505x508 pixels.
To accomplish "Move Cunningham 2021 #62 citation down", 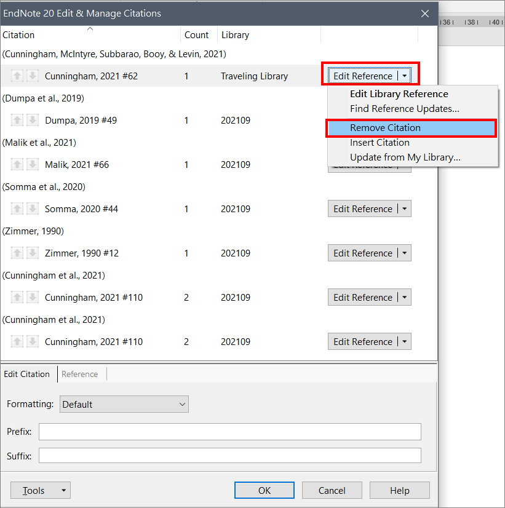I will (33, 76).
